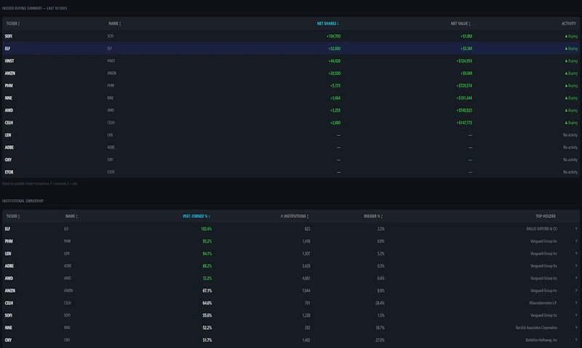This screenshot has height=348, width=582.
Task: Click Van Eck Associates Corporation top holder
Action: point(536,328)
